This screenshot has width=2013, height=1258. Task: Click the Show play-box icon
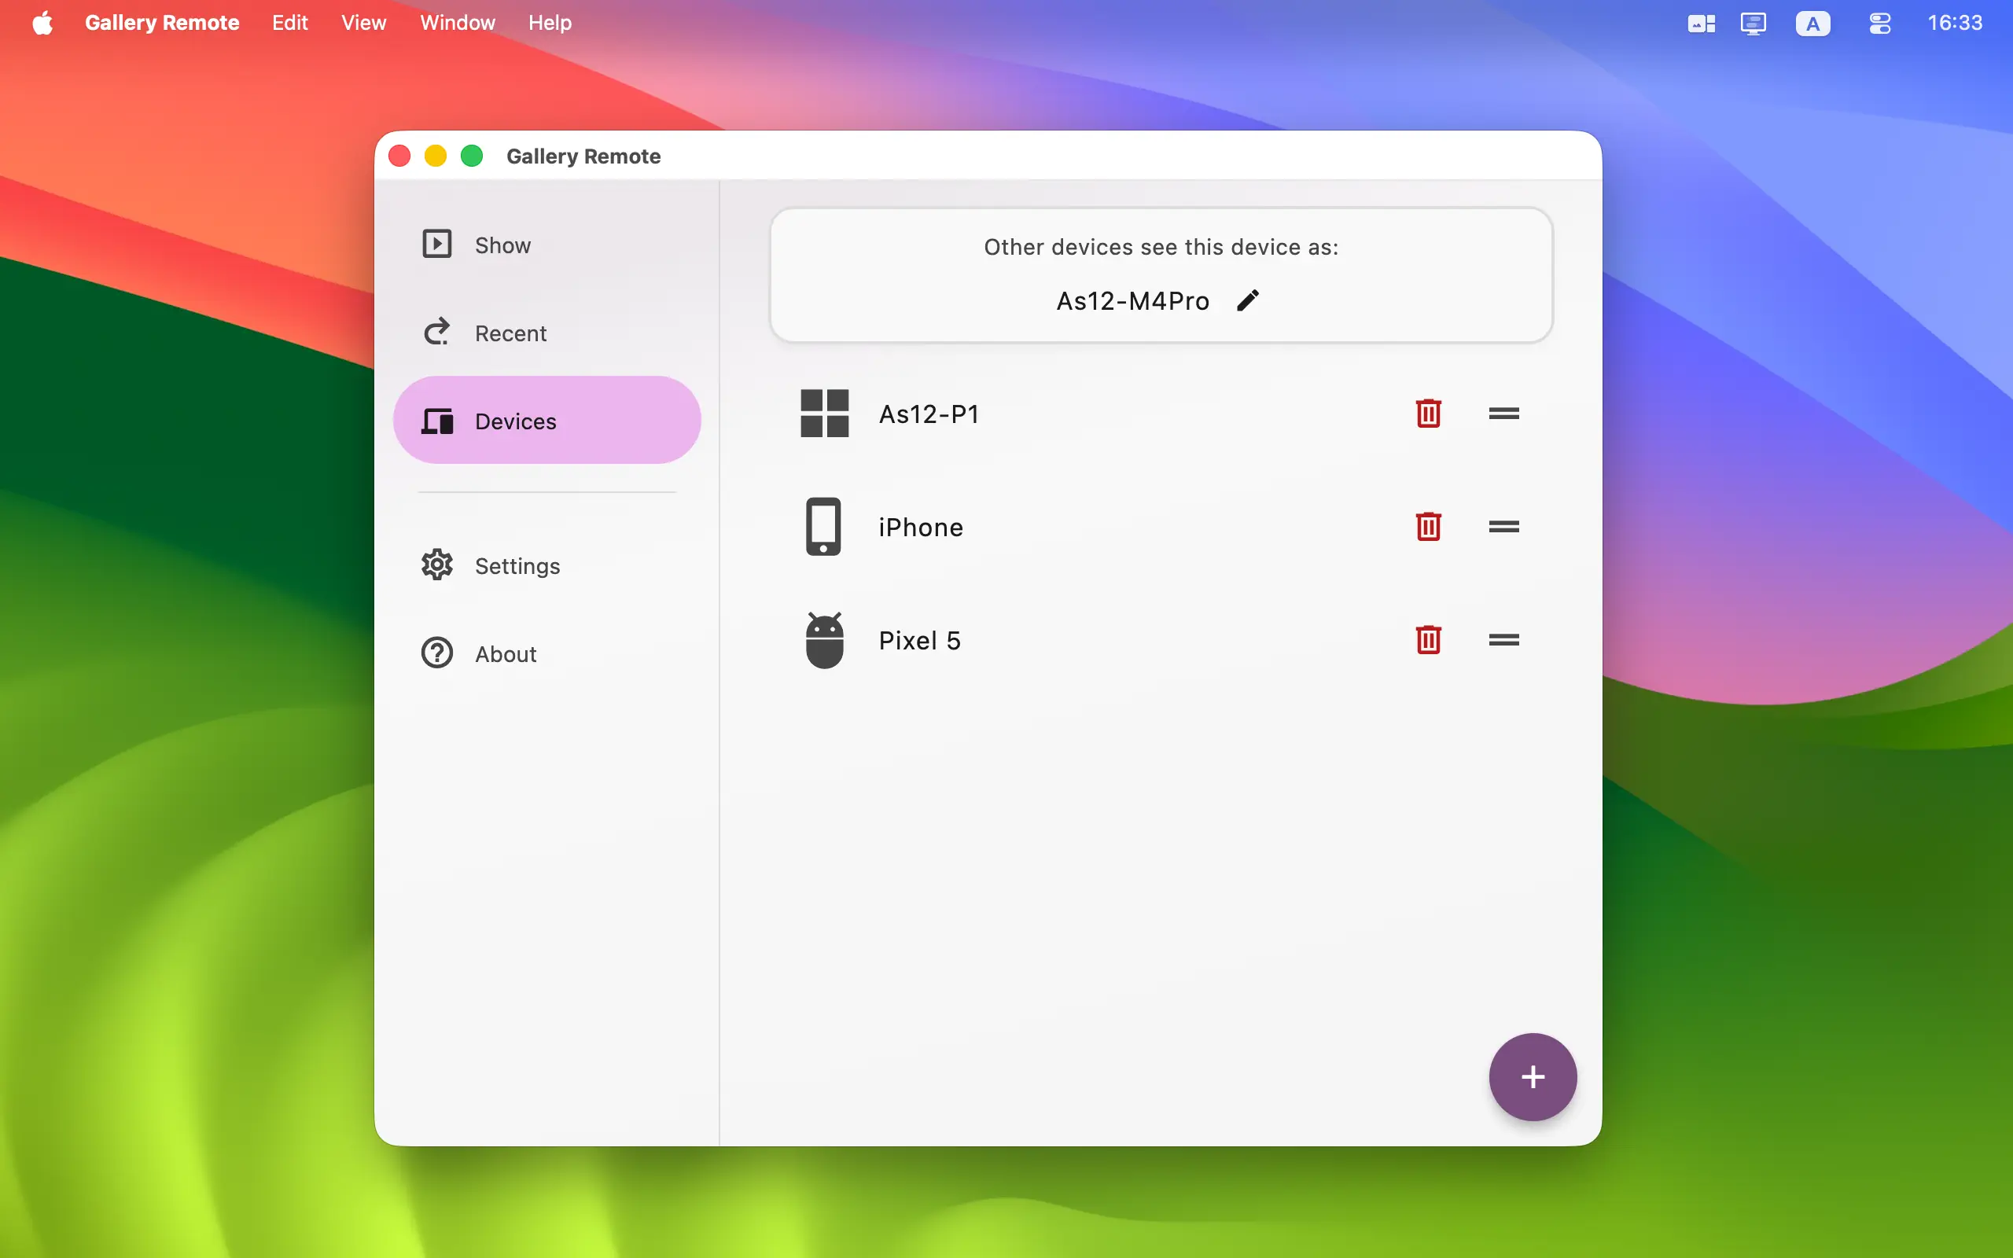click(x=436, y=244)
